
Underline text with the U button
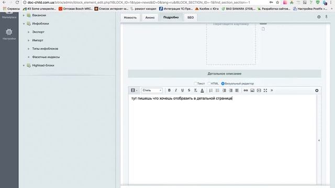point(183,90)
